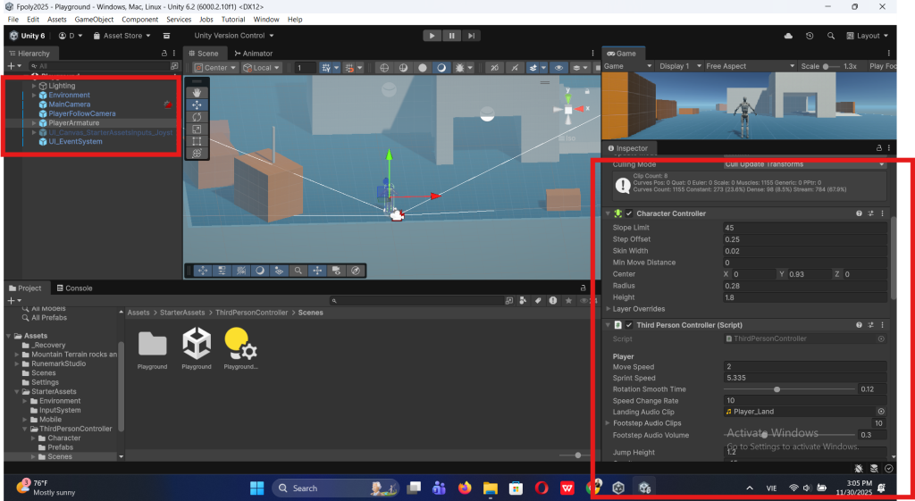Uncheck Third Person Controller script checkbox

tap(629, 325)
